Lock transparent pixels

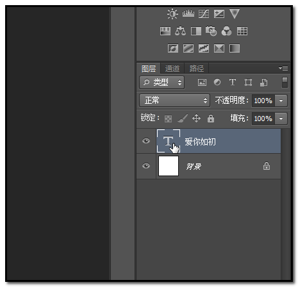pos(168,119)
